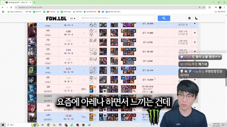Image resolution: width=227 pixels, height=127 pixels.
Task: Open the KR region dropdown
Action: coord(73,18)
